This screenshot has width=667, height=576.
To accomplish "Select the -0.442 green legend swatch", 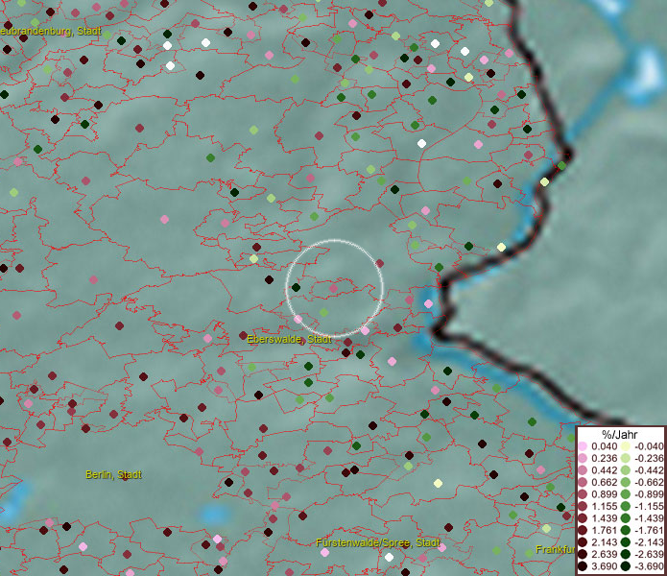I will (x=626, y=470).
